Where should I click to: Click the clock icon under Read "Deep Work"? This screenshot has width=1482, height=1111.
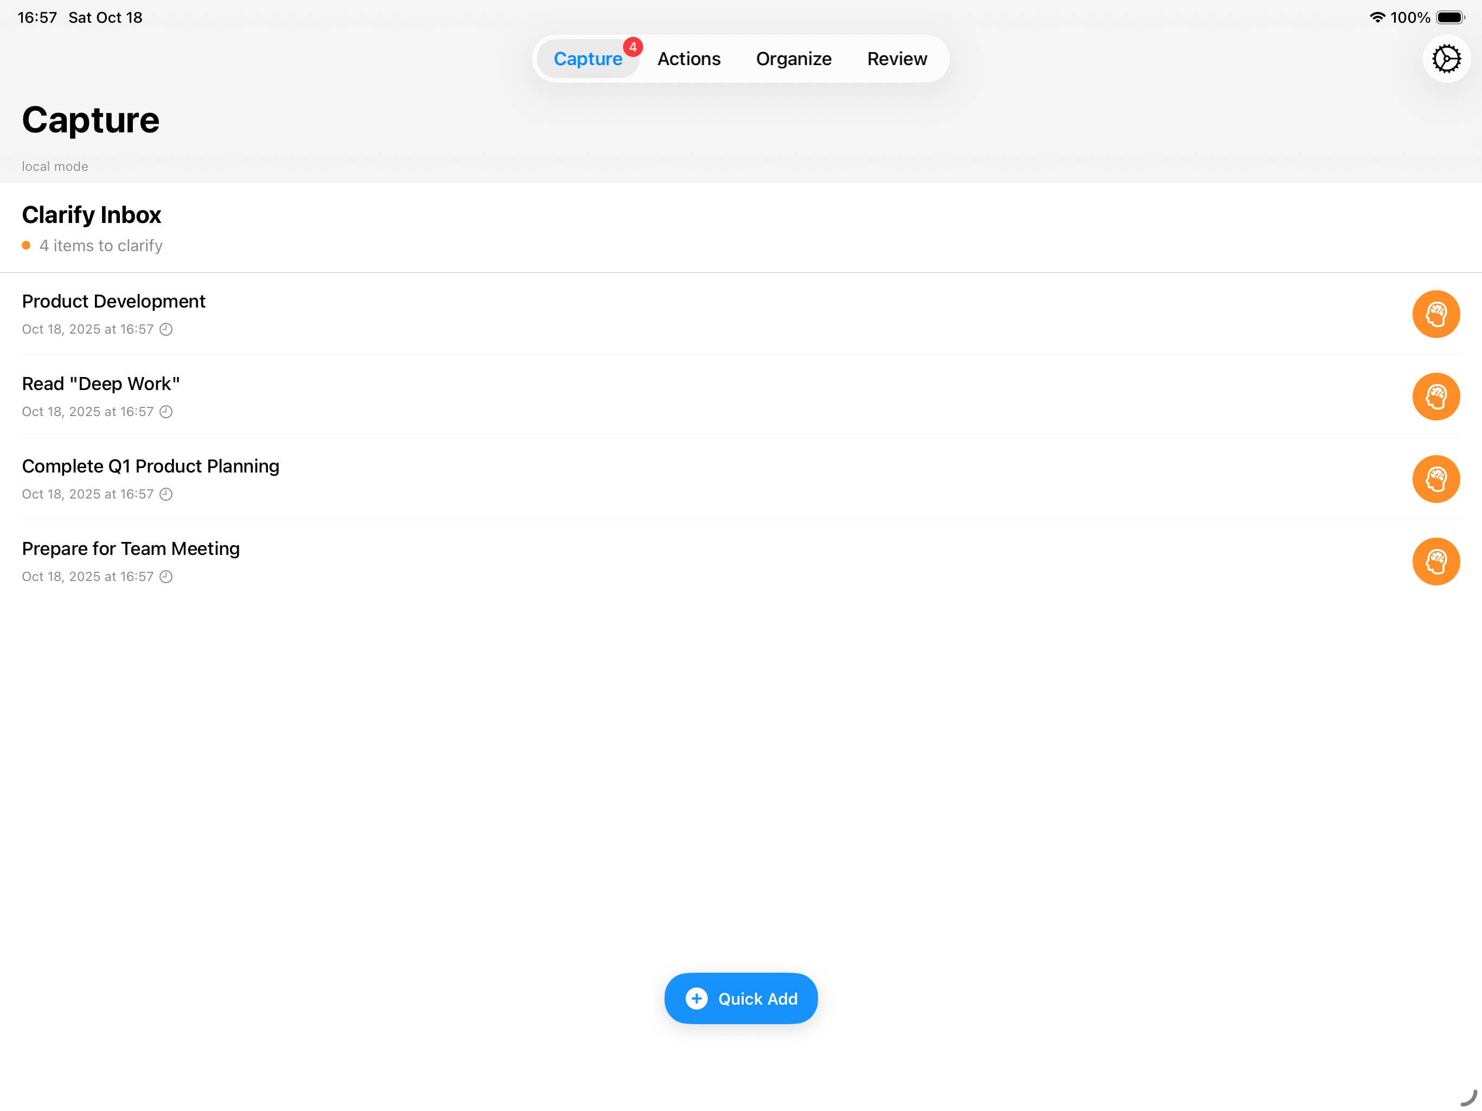166,411
